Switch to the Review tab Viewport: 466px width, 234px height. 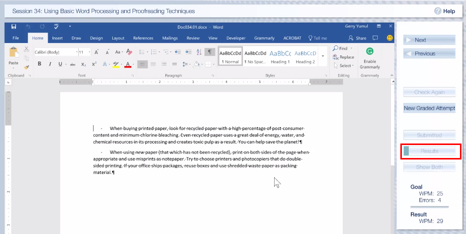[x=193, y=38]
